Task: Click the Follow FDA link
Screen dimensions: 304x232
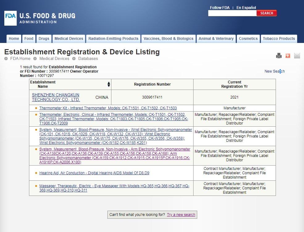Action: click(x=220, y=8)
